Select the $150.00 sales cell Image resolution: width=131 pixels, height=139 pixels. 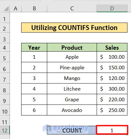click(x=112, y=67)
